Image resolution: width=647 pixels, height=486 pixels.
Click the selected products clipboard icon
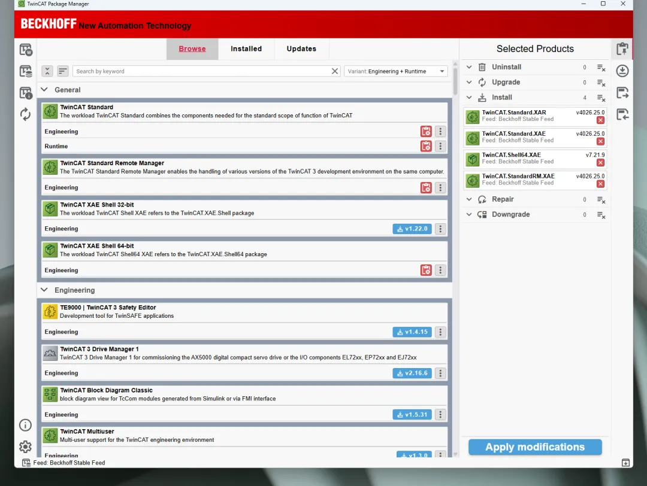tap(622, 48)
